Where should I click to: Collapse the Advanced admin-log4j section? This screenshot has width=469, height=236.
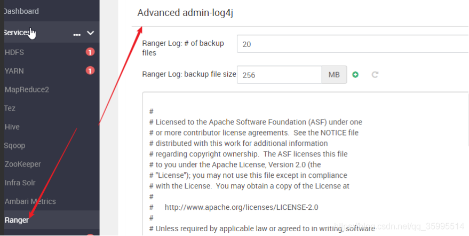(185, 13)
